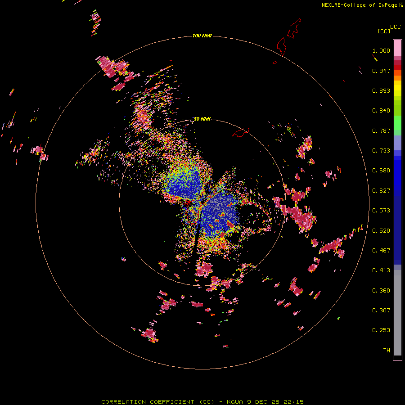Click the 1.000 scale value
This screenshot has width=405, height=405.
point(381,50)
